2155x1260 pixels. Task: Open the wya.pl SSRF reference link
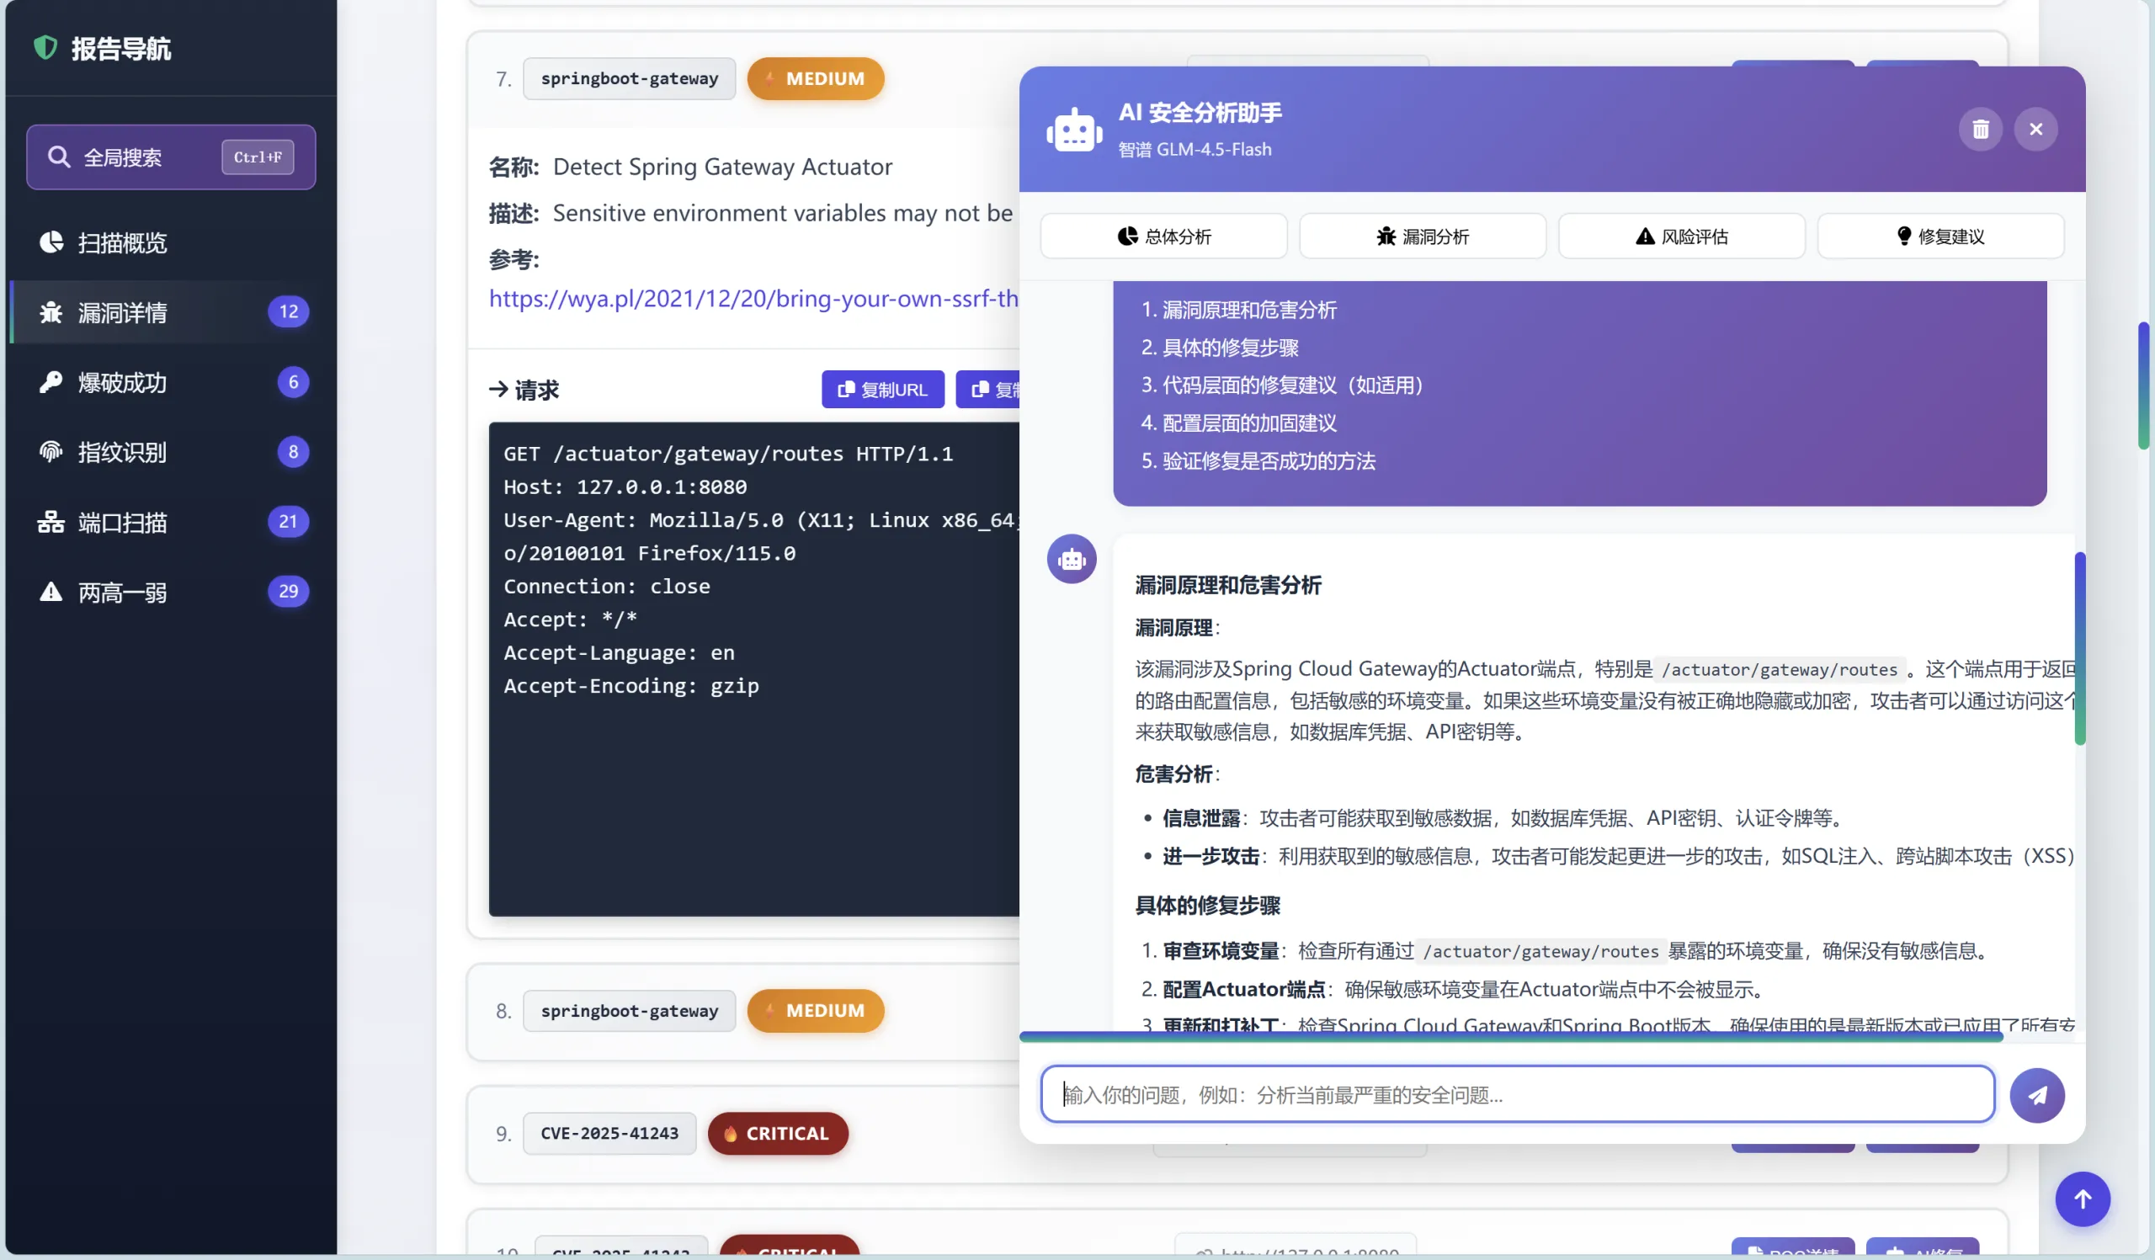pyautogui.click(x=753, y=299)
